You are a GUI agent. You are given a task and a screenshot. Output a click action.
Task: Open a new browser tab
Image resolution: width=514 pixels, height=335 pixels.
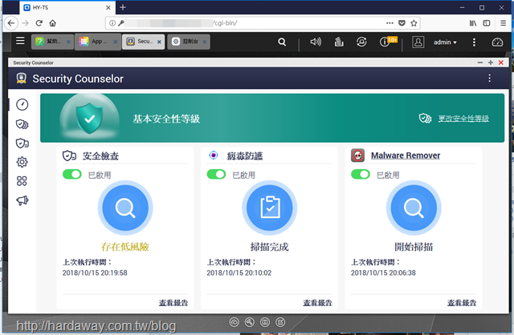point(123,7)
